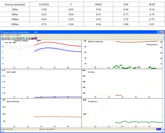Click the British flag language icon
Viewport: 165px width, 133px height.
36,38
